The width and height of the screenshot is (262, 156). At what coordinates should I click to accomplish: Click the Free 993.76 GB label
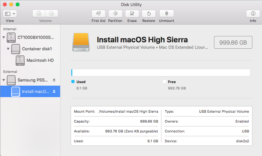coord(177,88)
